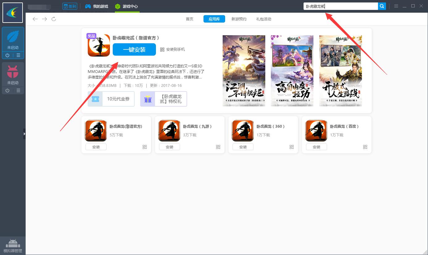Show QR code for 卧虎藏龙（百度）

pyautogui.click(x=365, y=147)
